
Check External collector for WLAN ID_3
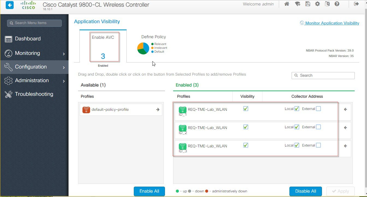point(318,145)
